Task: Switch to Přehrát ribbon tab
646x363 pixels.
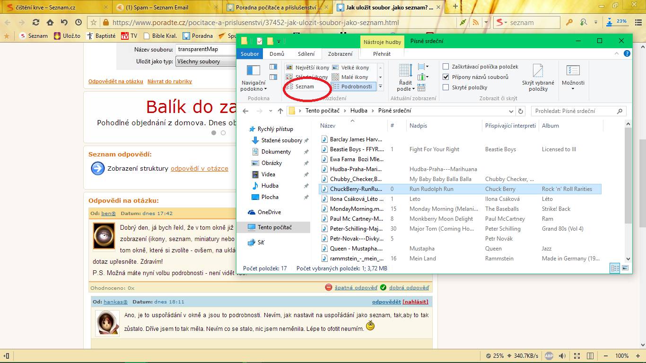Action: [382, 54]
